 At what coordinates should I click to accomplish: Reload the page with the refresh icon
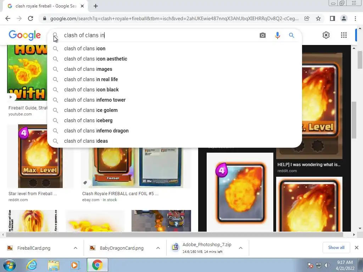30,18
